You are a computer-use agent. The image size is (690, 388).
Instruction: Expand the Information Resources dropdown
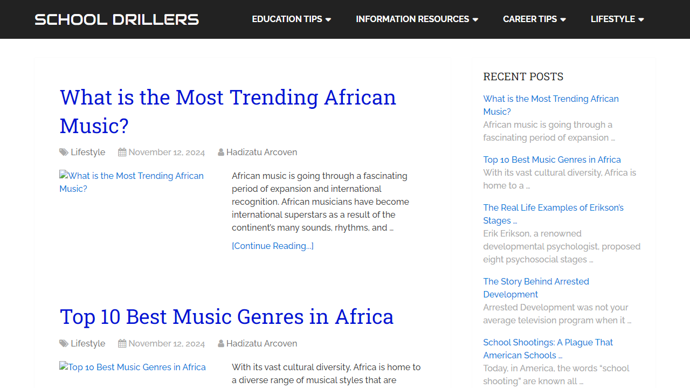click(475, 19)
